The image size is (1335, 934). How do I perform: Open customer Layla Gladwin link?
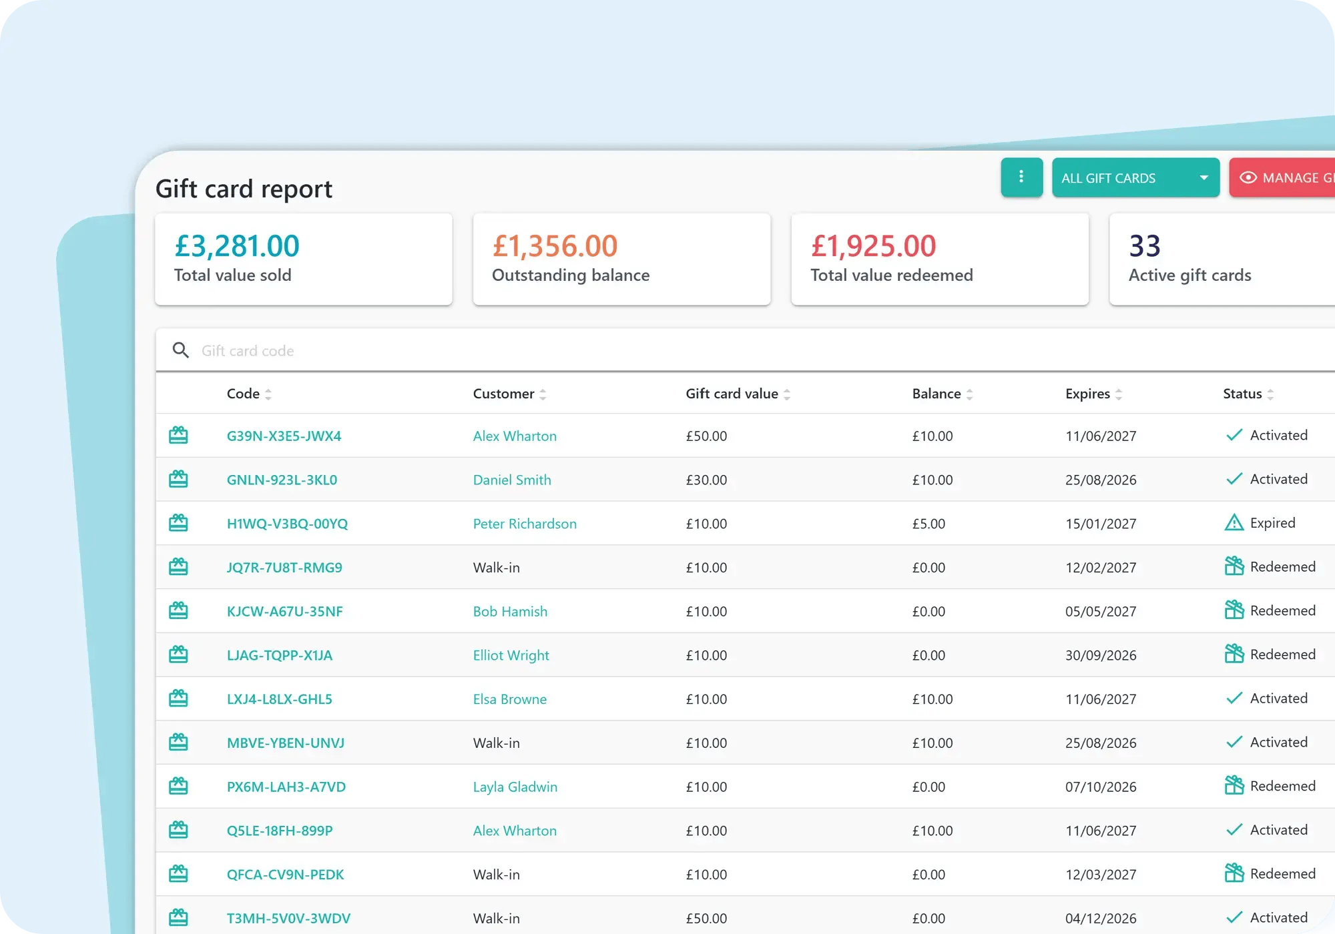(515, 787)
